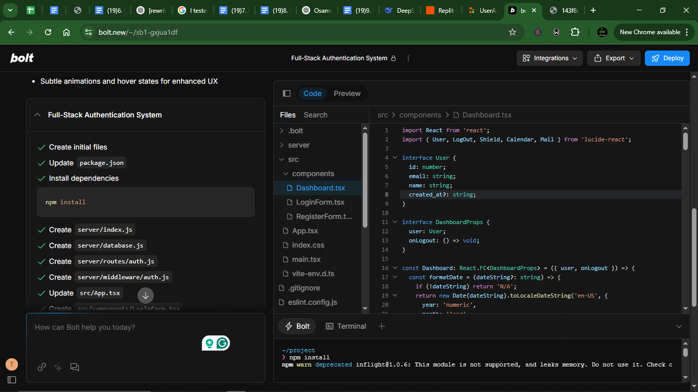Toggle the file explorer panel icon beside Code
The image size is (698, 392).
click(287, 93)
